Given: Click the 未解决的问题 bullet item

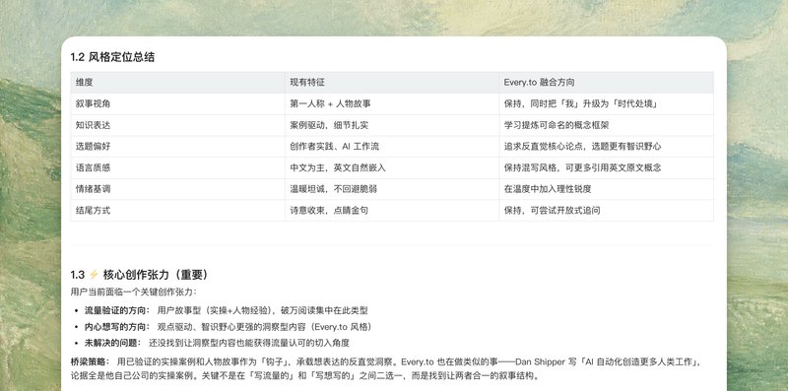Looking at the screenshot, I should click(217, 343).
